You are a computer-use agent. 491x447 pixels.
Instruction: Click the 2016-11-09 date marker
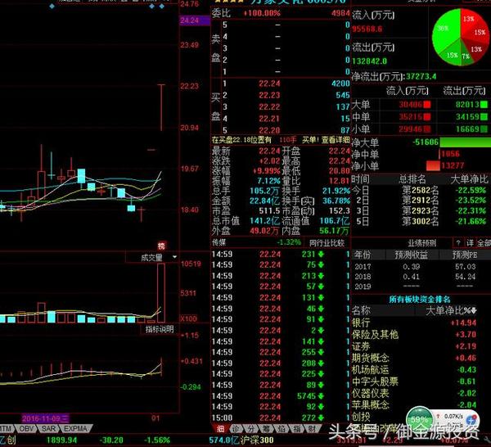coord(46,418)
